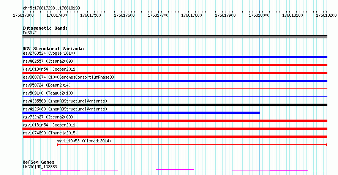Click the 176818200 ruler tick label
Image resolution: width=338 pixels, height=175 pixels.
(x=327, y=15)
